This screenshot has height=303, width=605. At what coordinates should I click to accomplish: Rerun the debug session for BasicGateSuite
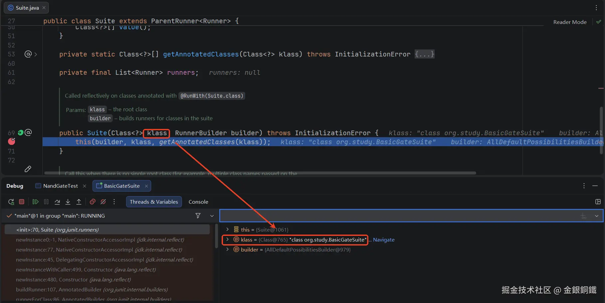pos(11,202)
